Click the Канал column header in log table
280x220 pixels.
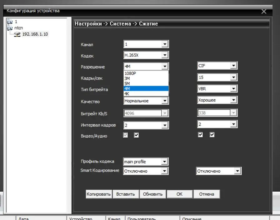[115, 218]
